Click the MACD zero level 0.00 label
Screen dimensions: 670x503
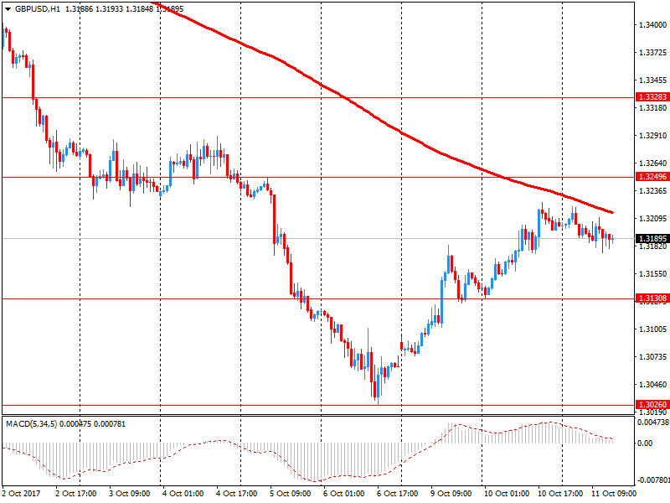pos(645,443)
